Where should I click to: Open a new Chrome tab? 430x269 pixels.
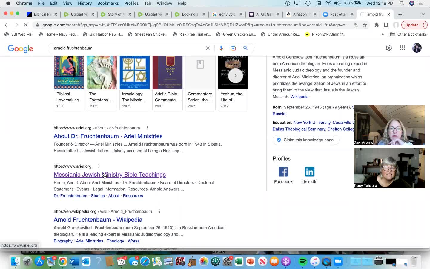coord(400,14)
